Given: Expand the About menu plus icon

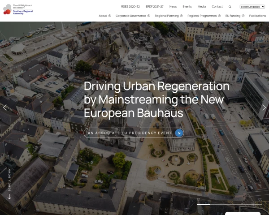Looking at the screenshot, I should [x=110, y=16].
